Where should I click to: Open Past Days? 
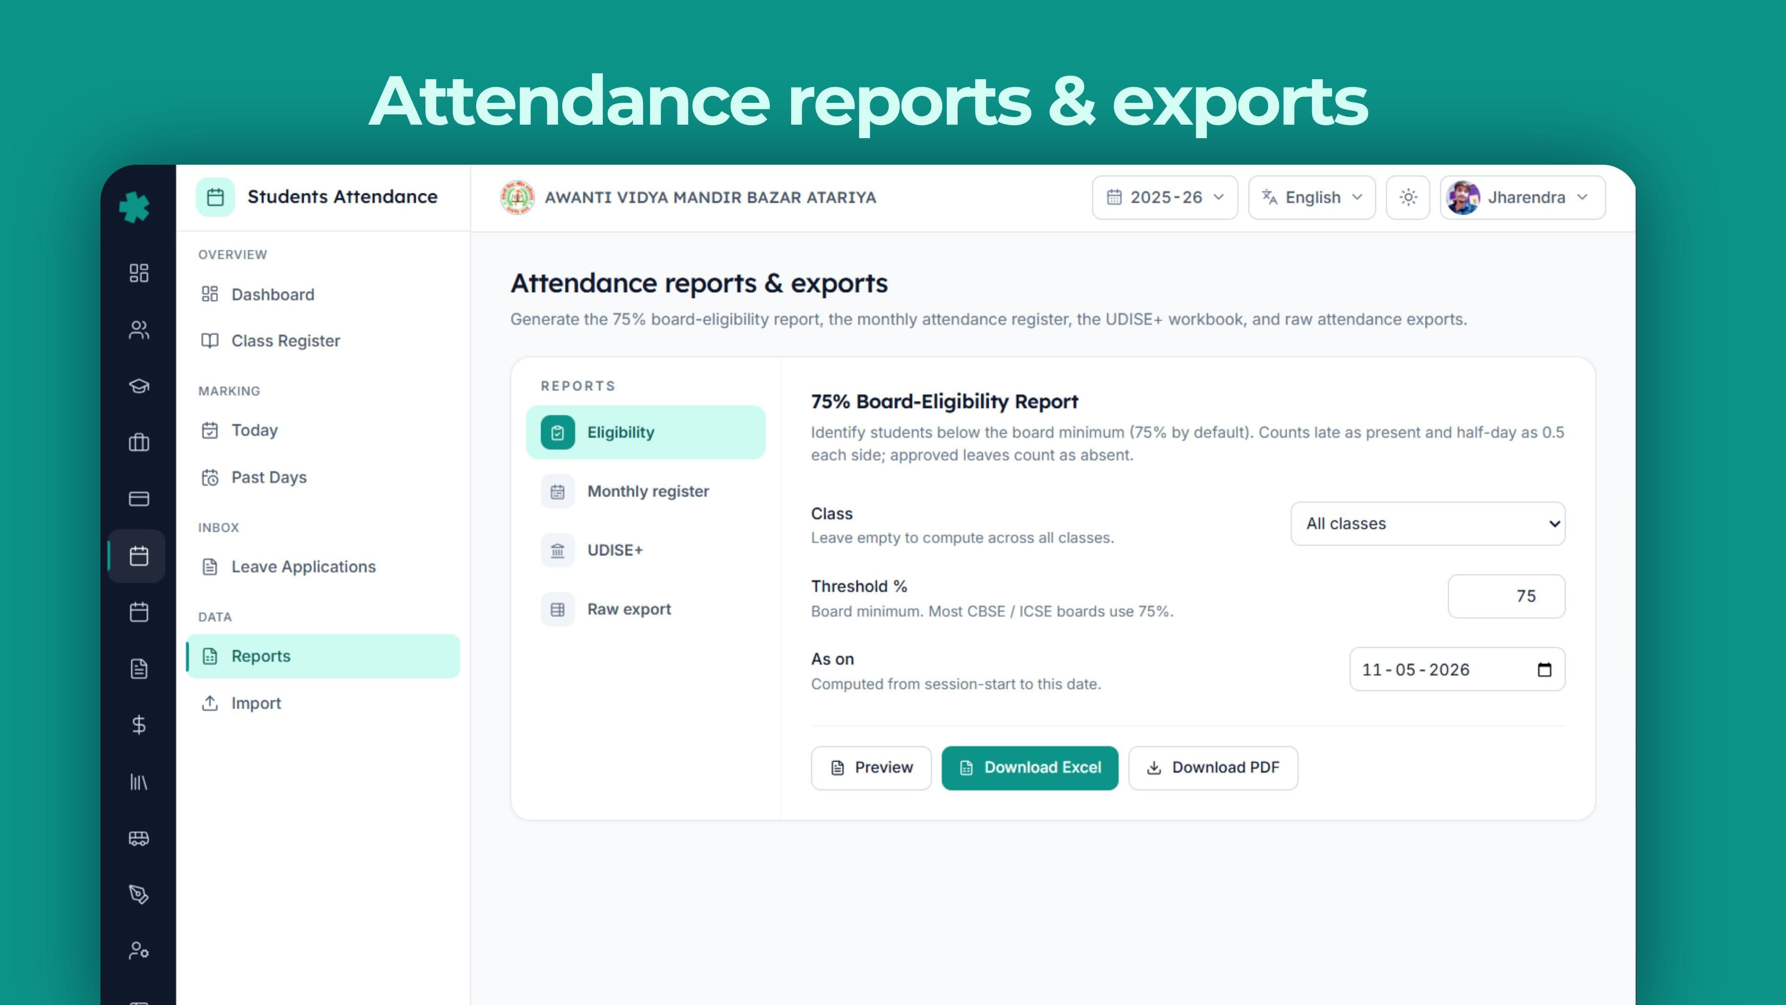coord(323,477)
